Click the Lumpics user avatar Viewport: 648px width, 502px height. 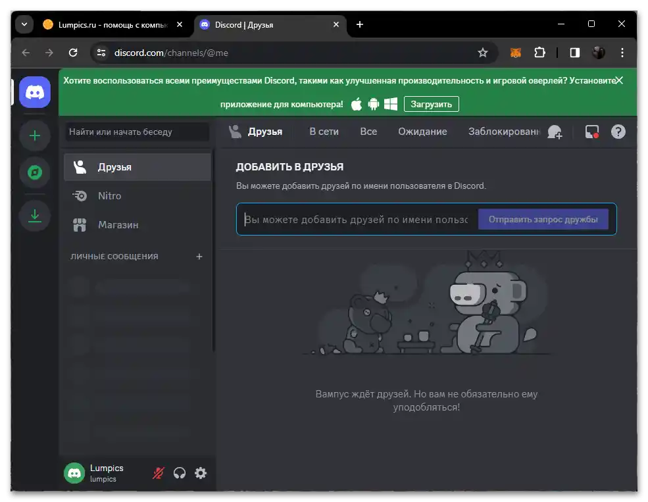point(74,472)
